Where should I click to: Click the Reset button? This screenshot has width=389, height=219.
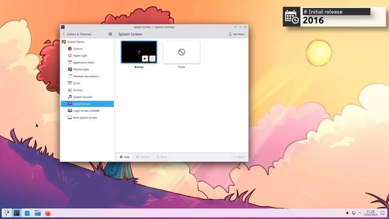coord(162,157)
